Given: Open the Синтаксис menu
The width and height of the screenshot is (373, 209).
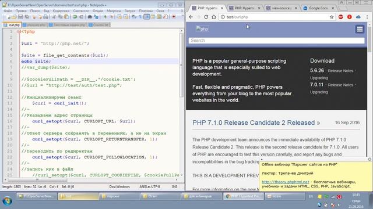Looking at the screenshot, I should tap(81, 11).
